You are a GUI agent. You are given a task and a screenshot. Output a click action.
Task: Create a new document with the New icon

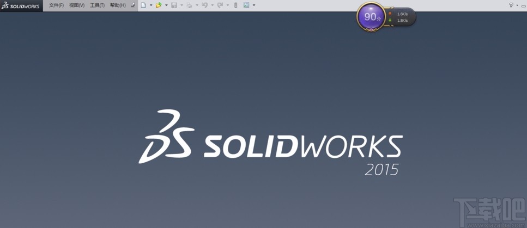143,5
